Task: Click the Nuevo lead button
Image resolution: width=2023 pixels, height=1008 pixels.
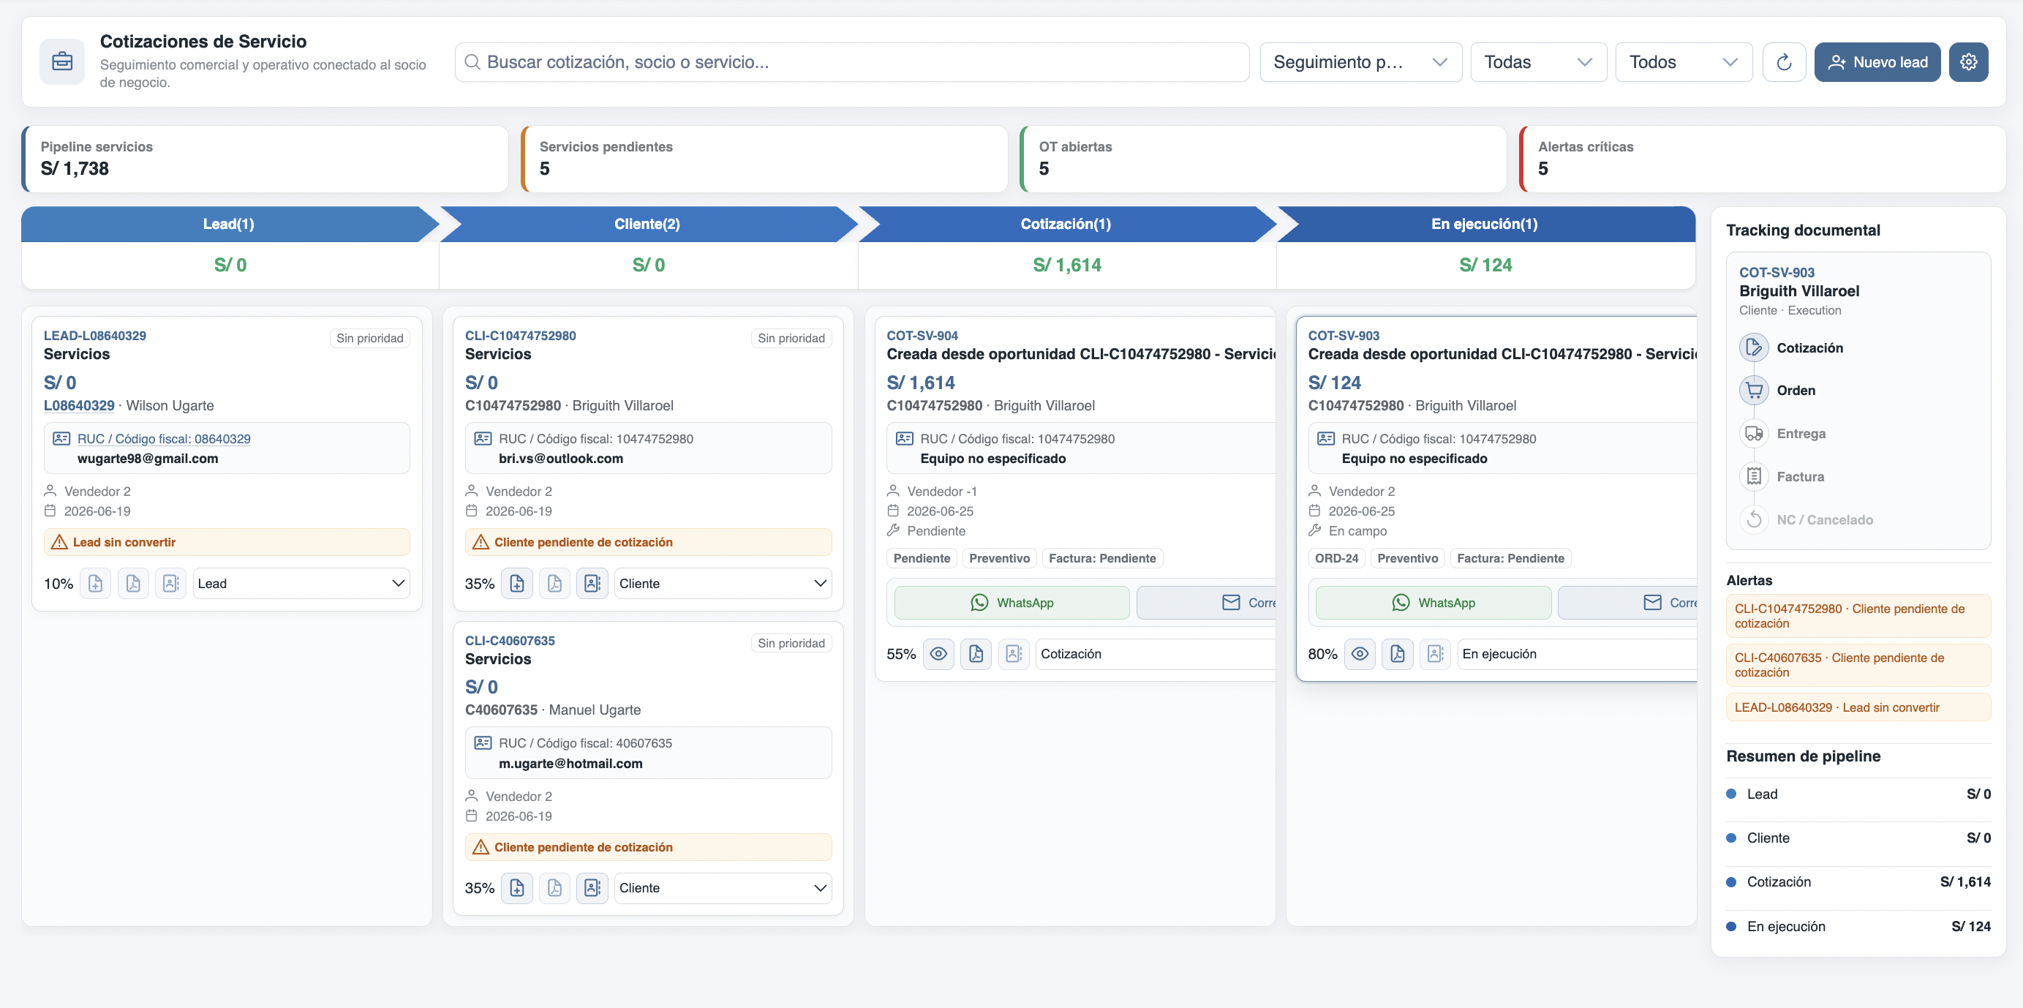Action: coord(1877,62)
